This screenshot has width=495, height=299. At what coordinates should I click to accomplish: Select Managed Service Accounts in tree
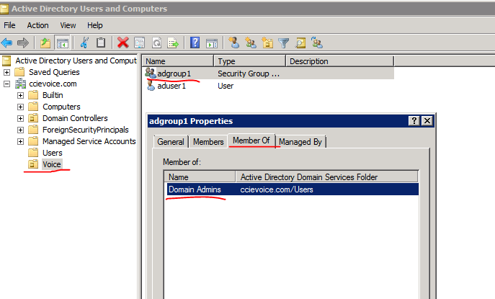click(x=89, y=141)
